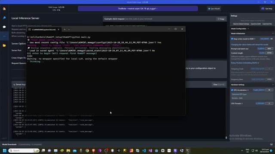
Task: Open the Terminal icon on taskbar
Action: coord(188,151)
